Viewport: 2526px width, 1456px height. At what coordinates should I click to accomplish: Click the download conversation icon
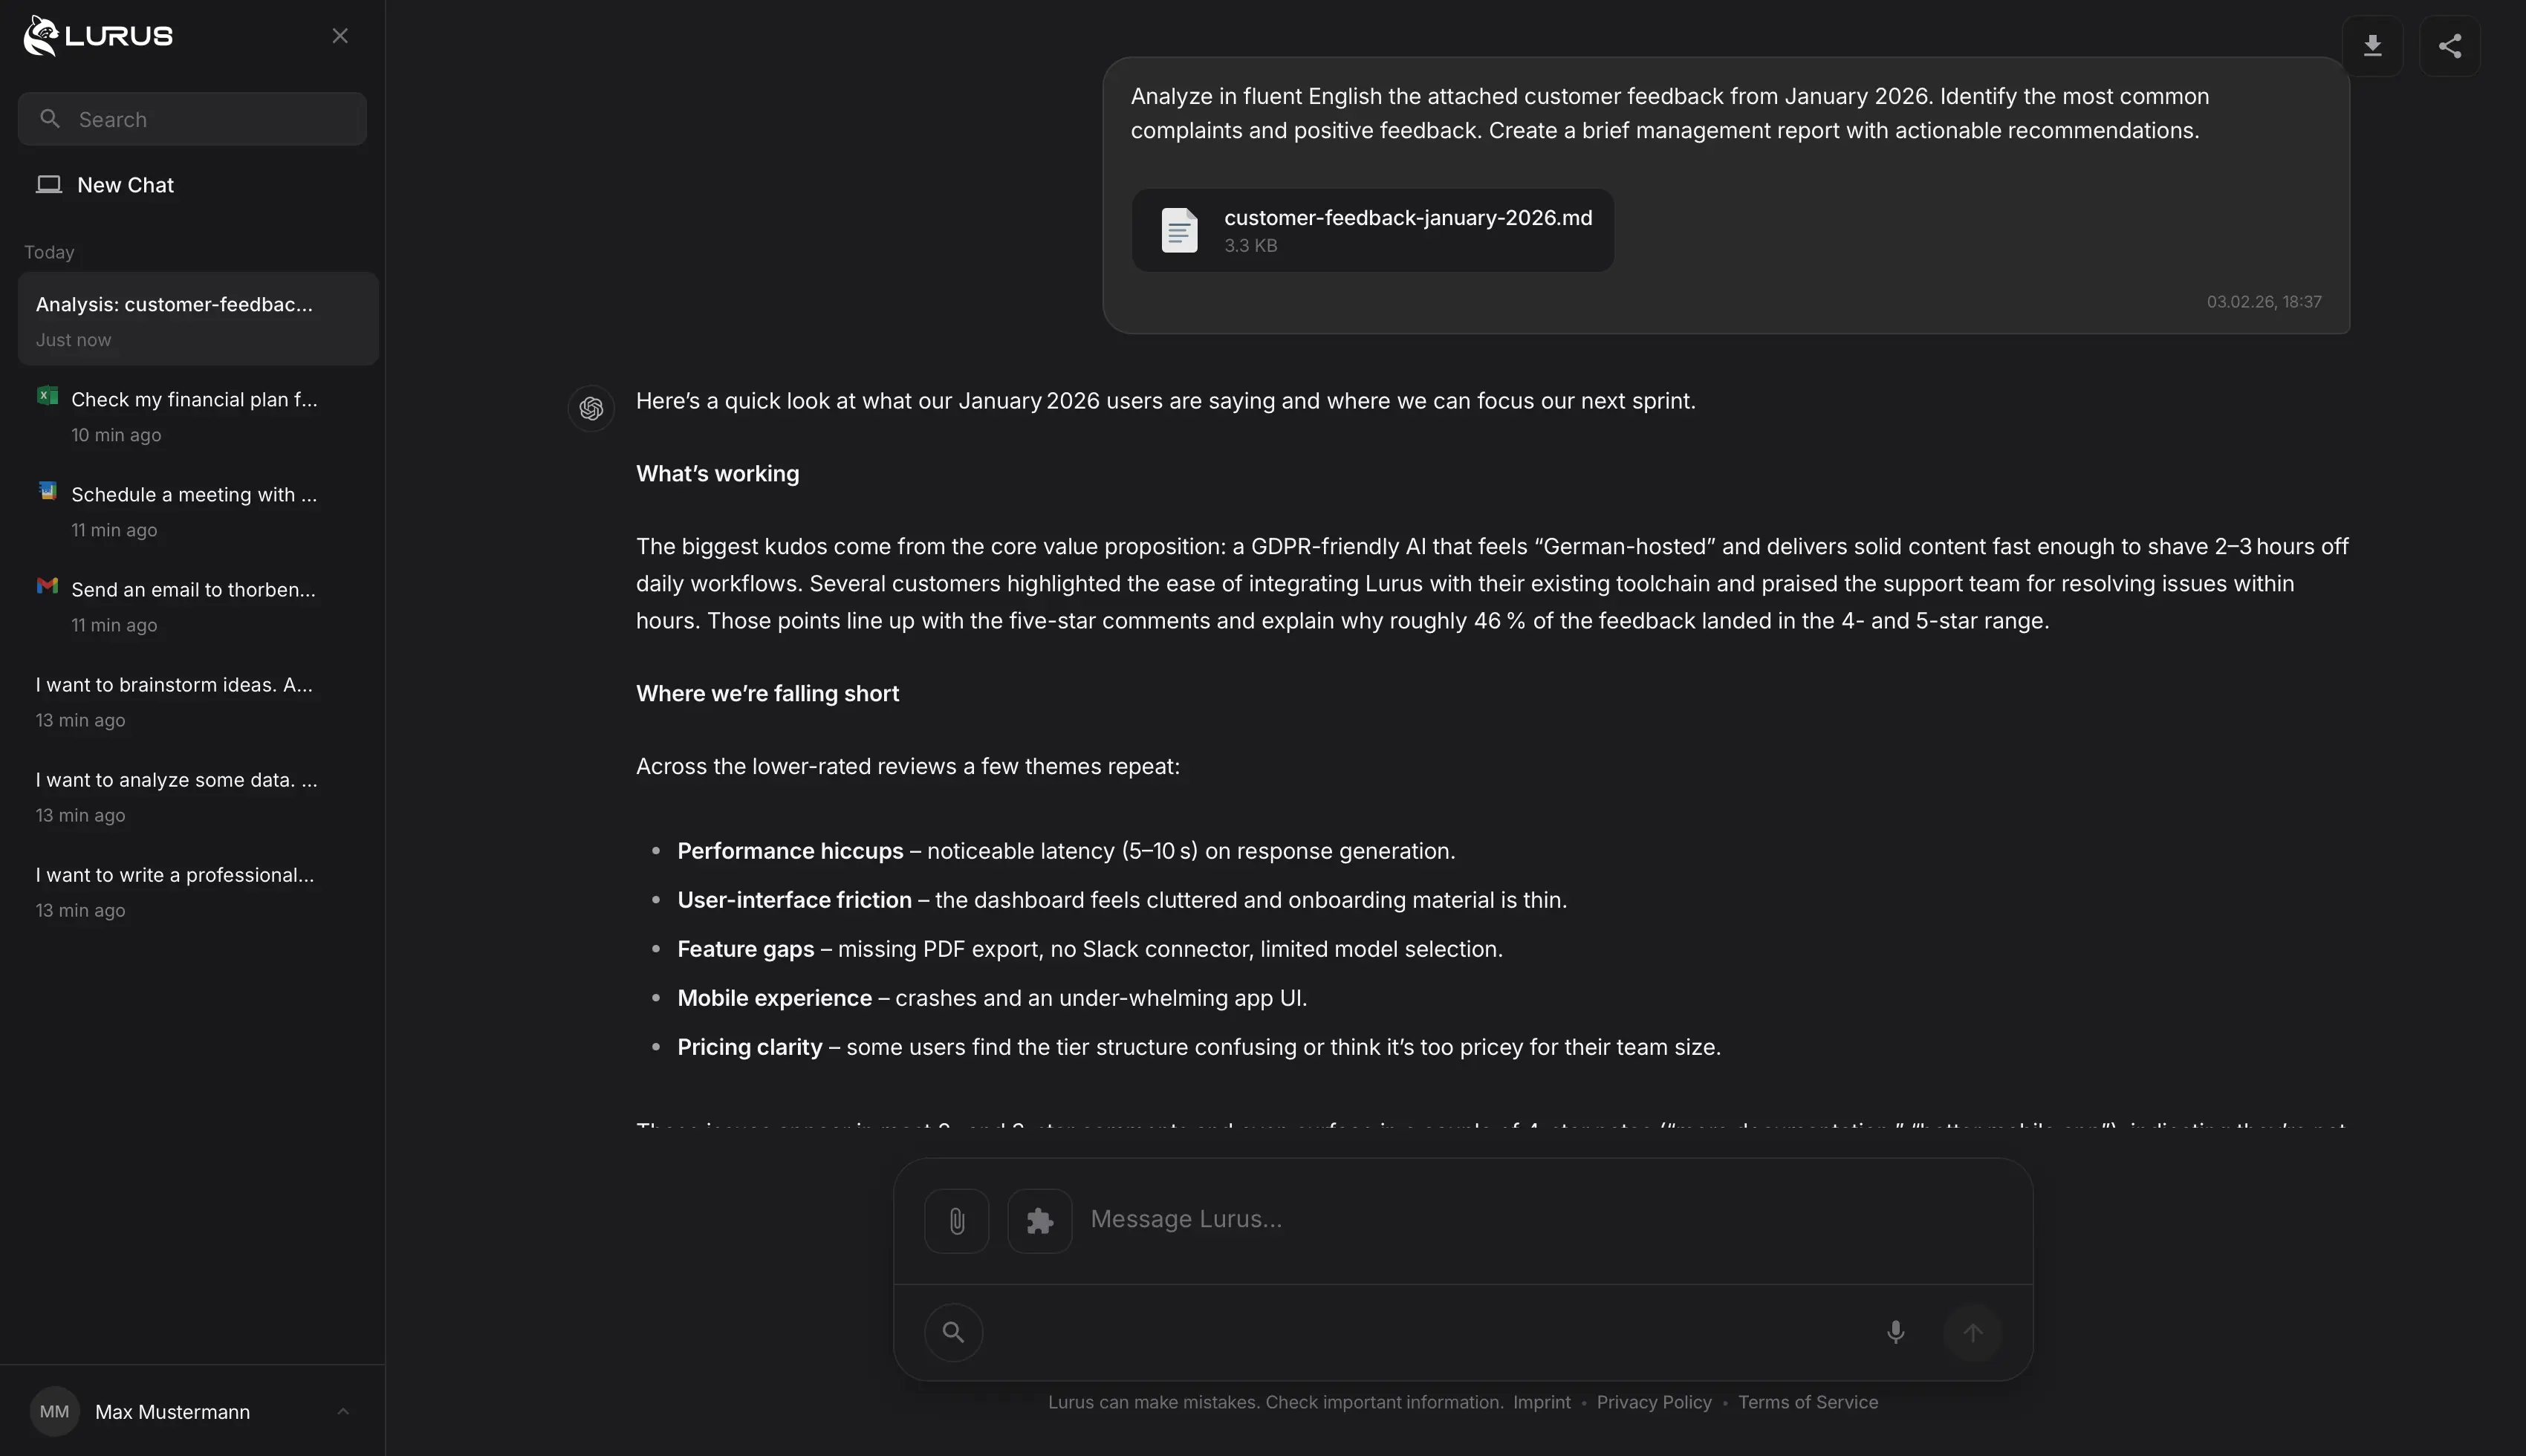pyautogui.click(x=2372, y=46)
